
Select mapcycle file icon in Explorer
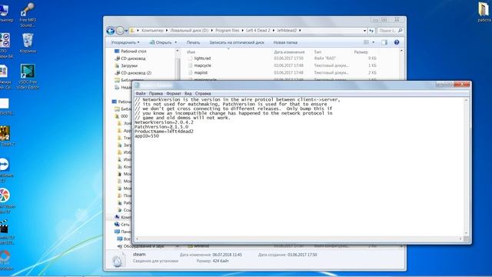tap(190, 65)
